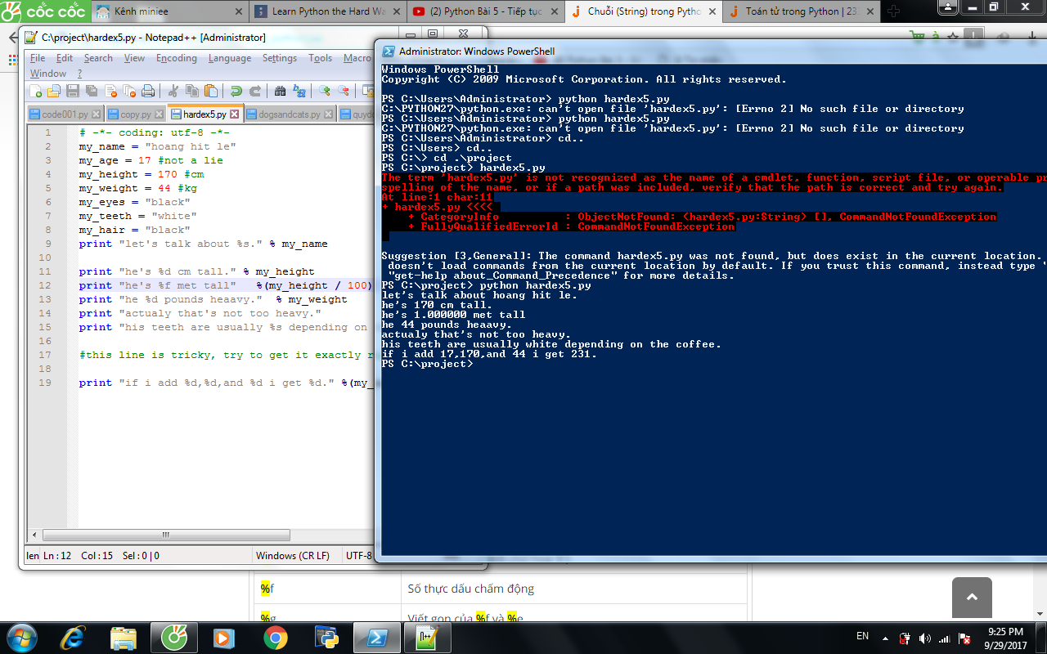Open Find with the binoculars icon

[280, 91]
